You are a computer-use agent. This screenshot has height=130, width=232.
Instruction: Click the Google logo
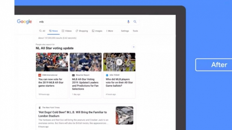pos(24,22)
